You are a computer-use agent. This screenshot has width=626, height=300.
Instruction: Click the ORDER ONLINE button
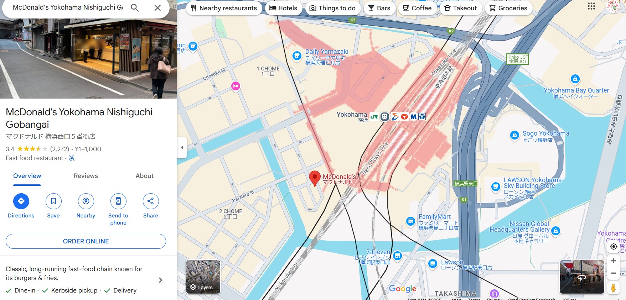coord(86,241)
